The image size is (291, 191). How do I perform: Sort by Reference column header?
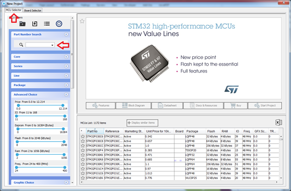click(x=113, y=131)
